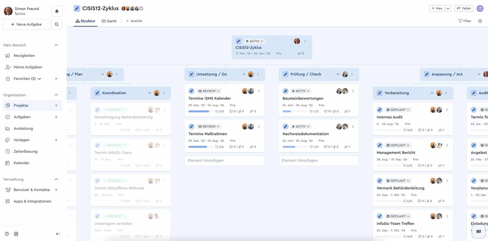Change AKTIV status on Bausteinbewertungen card
The width and height of the screenshot is (488, 241).
[x=301, y=91]
